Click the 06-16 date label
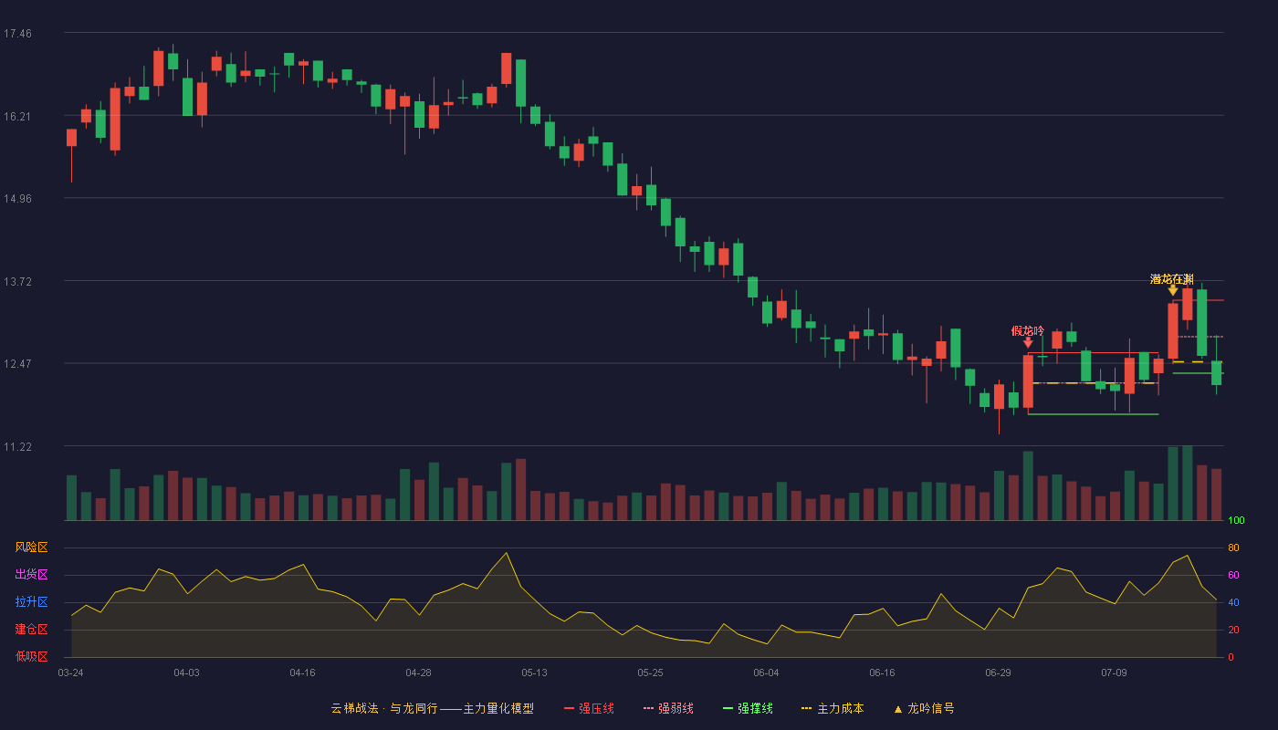Image resolution: width=1278 pixels, height=730 pixels. [882, 673]
